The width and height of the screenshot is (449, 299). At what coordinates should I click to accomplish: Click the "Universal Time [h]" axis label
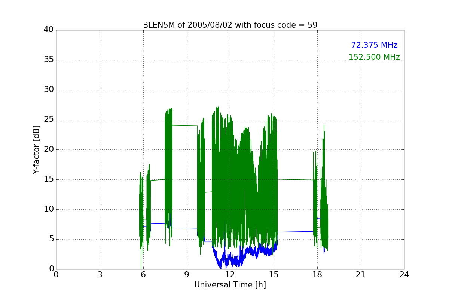tap(230, 285)
